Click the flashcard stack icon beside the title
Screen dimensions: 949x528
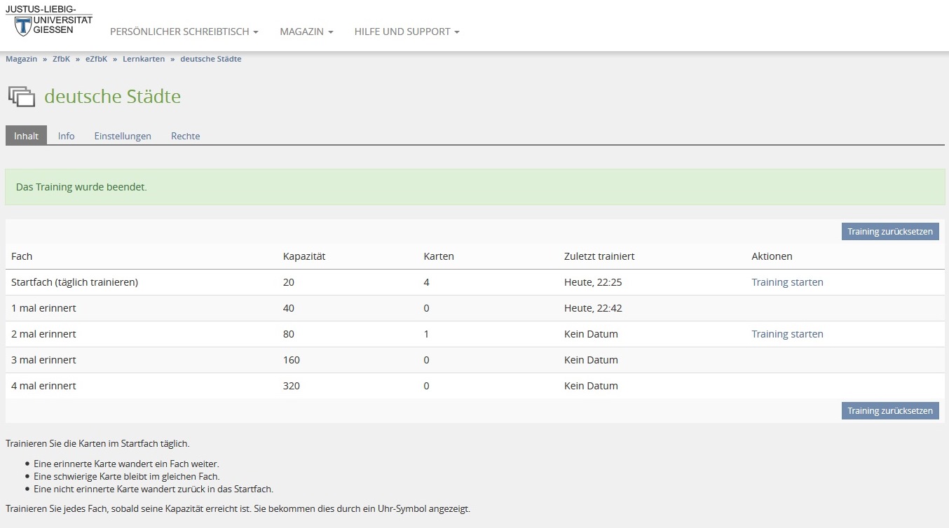click(22, 97)
